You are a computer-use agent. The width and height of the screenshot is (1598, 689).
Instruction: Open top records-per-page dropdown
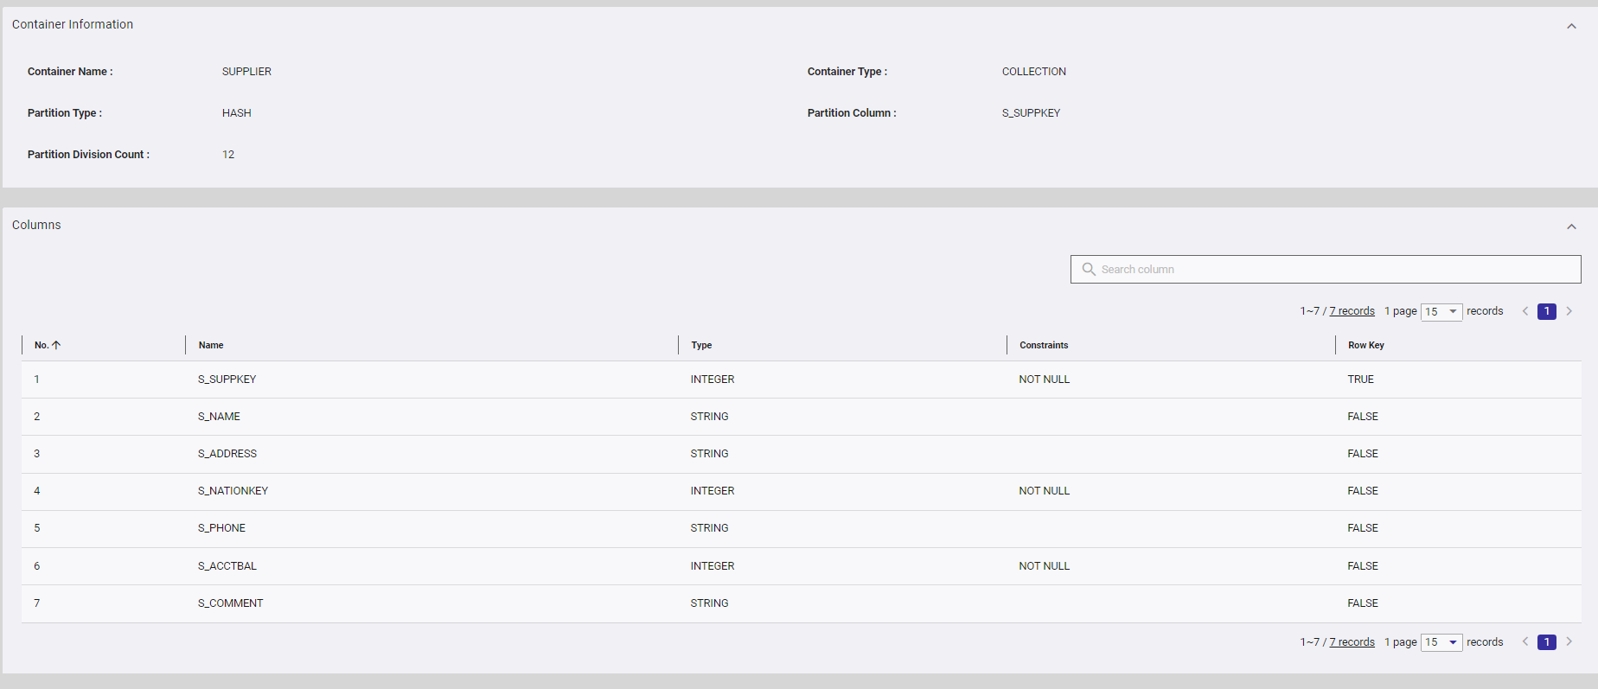1441,311
